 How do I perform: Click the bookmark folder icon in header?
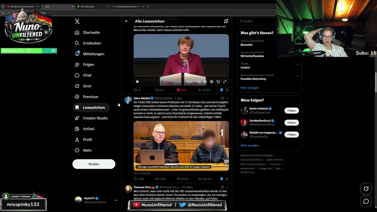click(226, 21)
